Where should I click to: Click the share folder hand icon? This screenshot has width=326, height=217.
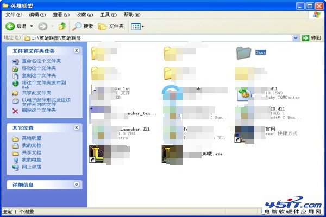coord(15,93)
